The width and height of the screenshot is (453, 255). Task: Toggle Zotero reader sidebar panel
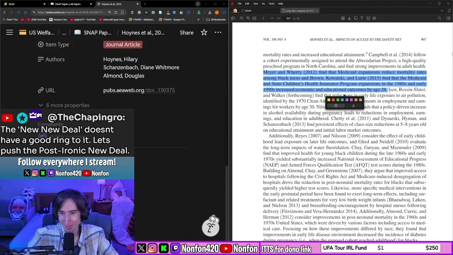(233, 18)
